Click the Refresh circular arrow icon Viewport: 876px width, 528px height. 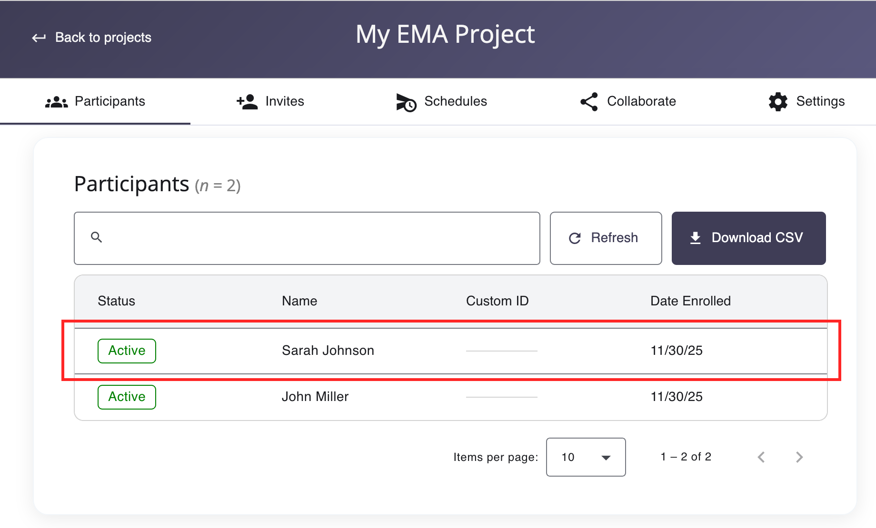coord(575,238)
